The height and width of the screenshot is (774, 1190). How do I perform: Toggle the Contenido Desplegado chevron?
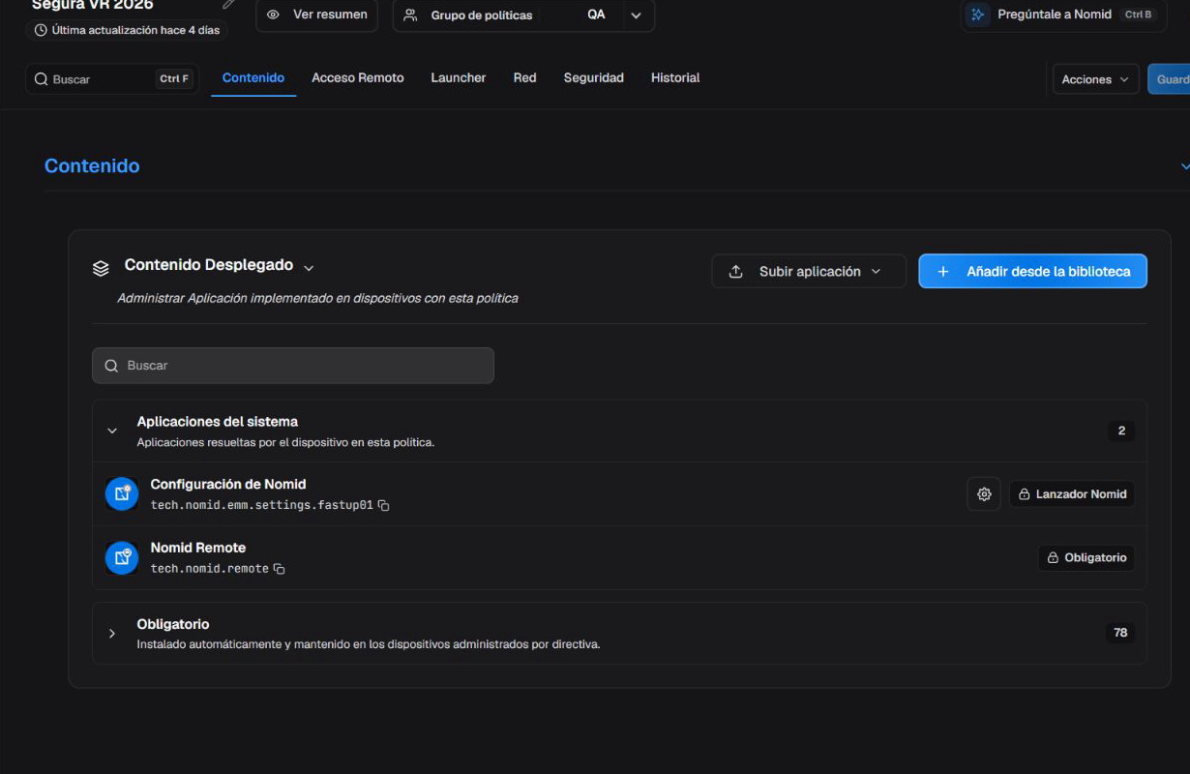click(x=309, y=267)
